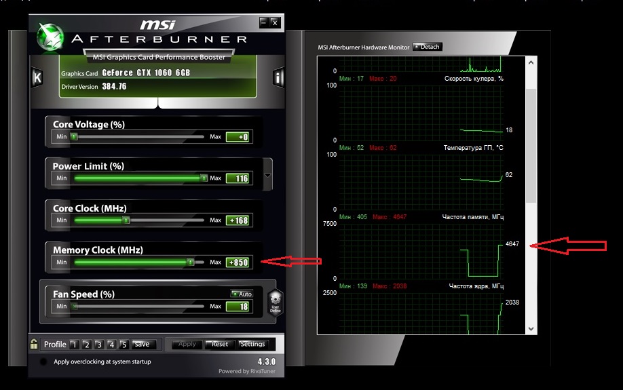Click the hardware monitor scrollbar thumb
Image resolution: width=623 pixels, height=390 pixels.
click(x=531, y=146)
